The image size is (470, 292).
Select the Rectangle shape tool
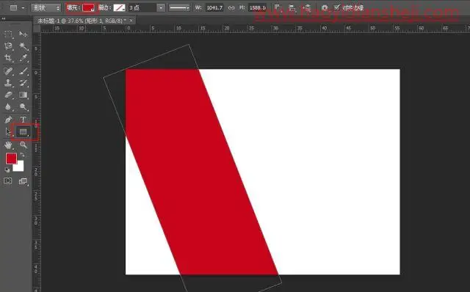point(23,132)
